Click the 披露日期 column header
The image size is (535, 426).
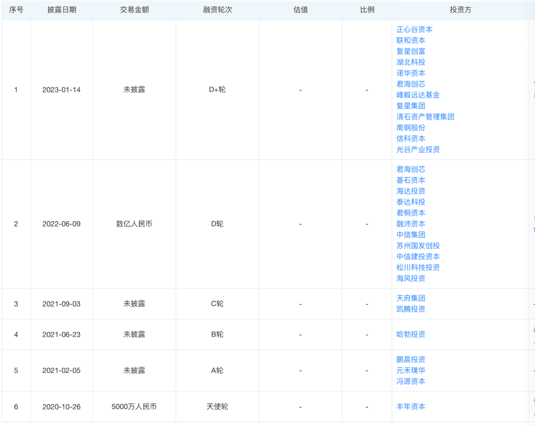coord(62,10)
